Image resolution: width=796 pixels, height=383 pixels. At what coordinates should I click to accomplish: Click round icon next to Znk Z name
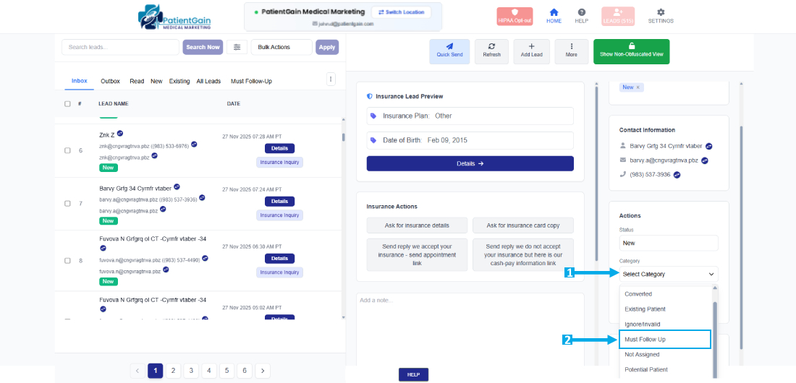120,134
